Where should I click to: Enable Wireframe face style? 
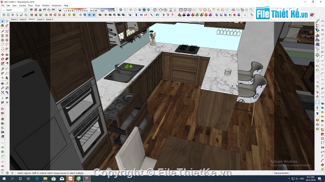point(131,10)
